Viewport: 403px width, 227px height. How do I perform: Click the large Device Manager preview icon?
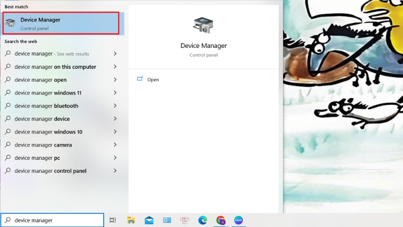click(204, 26)
